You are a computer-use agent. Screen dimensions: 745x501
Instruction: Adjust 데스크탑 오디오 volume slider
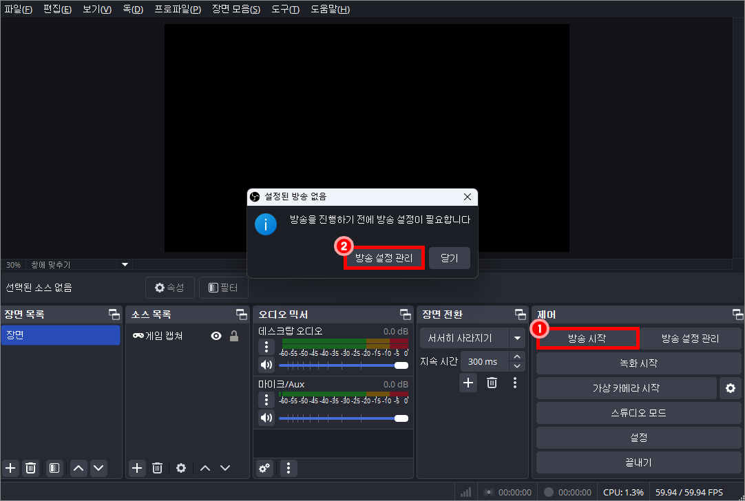344,365
